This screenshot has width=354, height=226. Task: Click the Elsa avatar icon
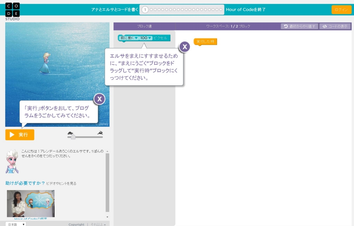(12, 161)
